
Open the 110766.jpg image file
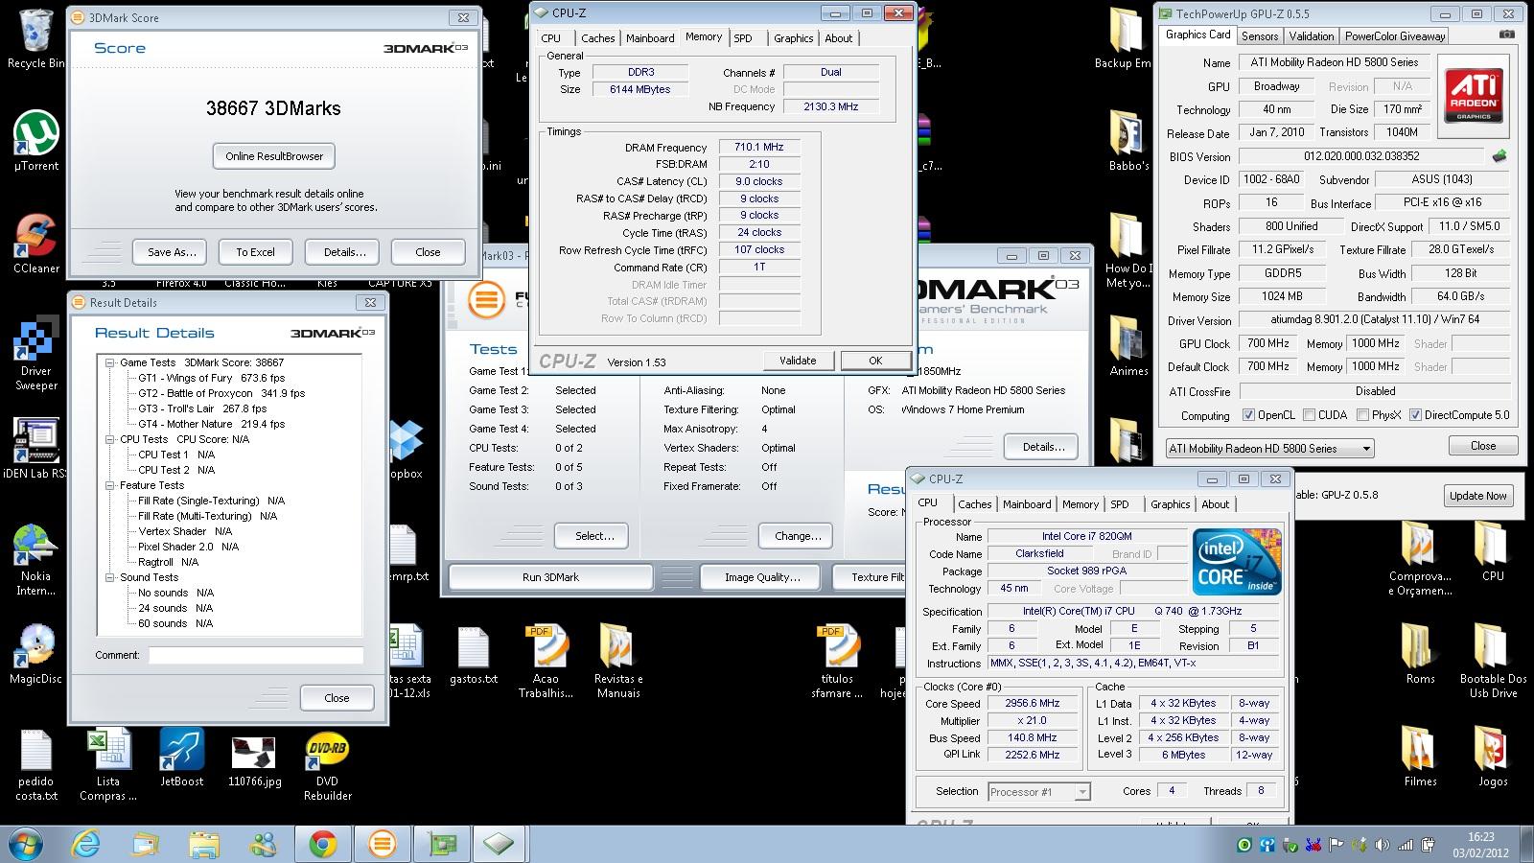(x=254, y=758)
